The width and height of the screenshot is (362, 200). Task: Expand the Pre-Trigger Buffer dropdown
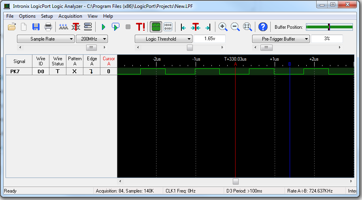point(281,39)
